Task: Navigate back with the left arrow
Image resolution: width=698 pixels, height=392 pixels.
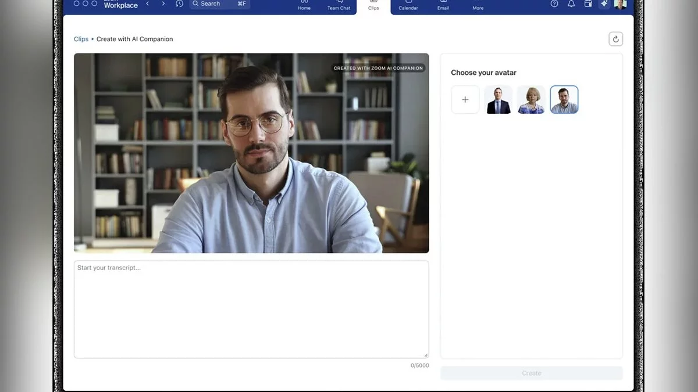Action: pos(148,3)
